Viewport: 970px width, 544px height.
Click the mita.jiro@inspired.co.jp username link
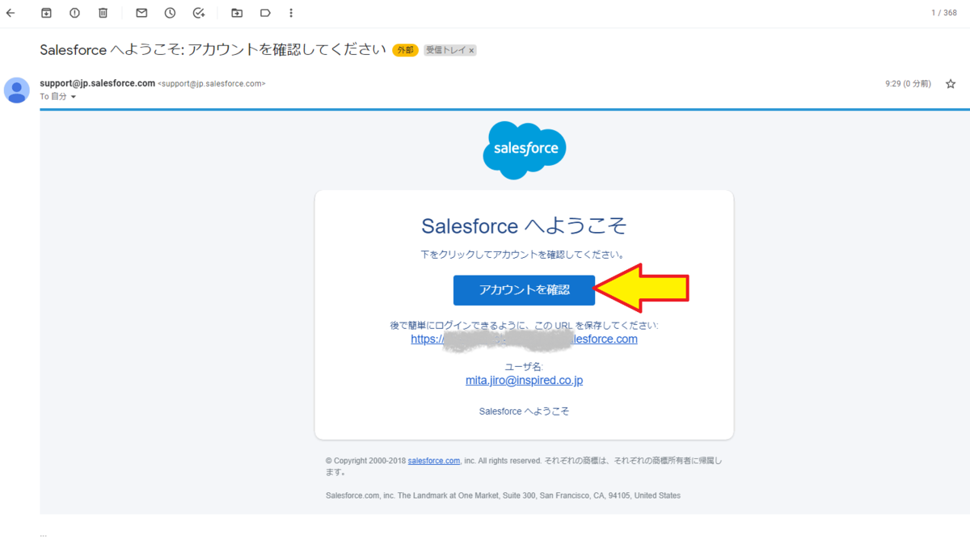point(524,380)
